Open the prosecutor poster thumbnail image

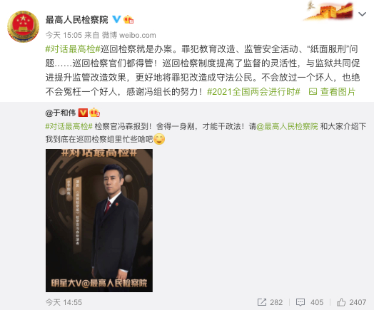pyautogui.click(x=99, y=220)
